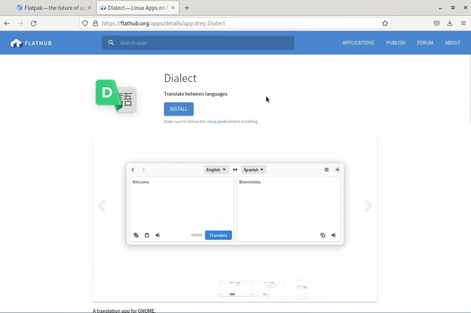471x313 pixels.
Task: Install the Dialect app
Action: pyautogui.click(x=179, y=109)
